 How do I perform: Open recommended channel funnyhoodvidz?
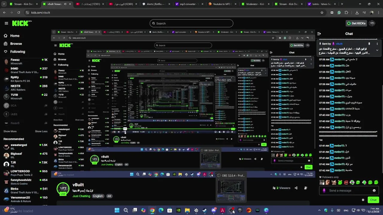pyautogui.click(x=25, y=182)
